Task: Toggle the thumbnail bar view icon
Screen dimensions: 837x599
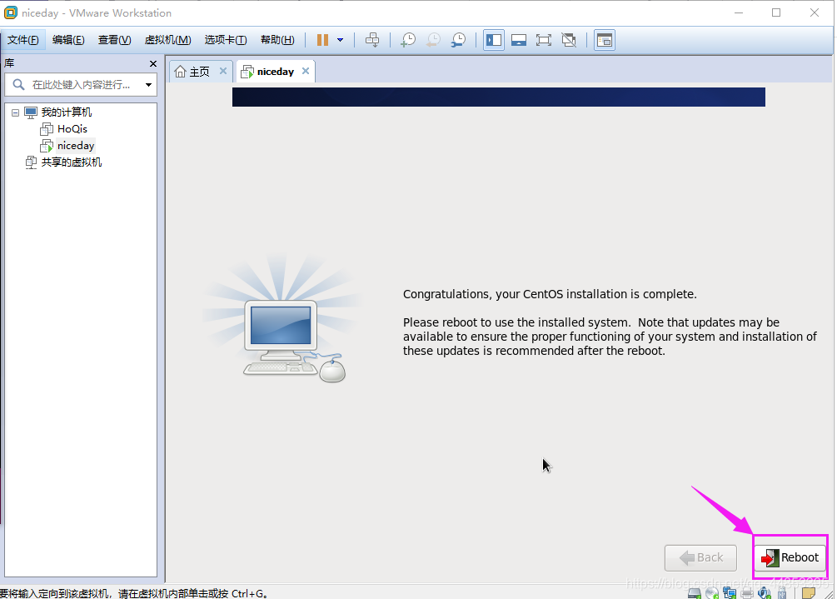Action: [519, 40]
